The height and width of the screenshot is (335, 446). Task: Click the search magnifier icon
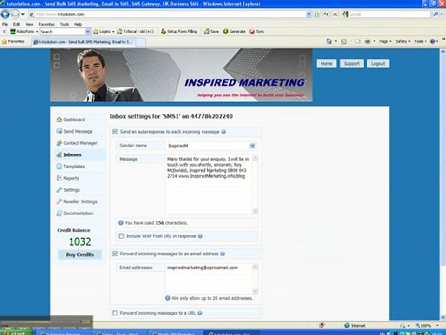tap(435, 14)
